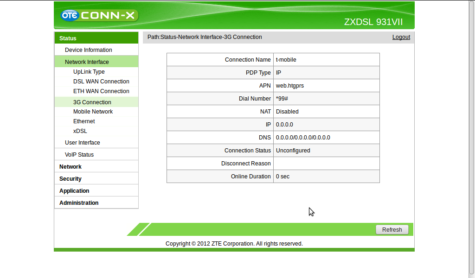Click PDP Type value IP
This screenshot has height=278, width=475.
[x=278, y=73]
